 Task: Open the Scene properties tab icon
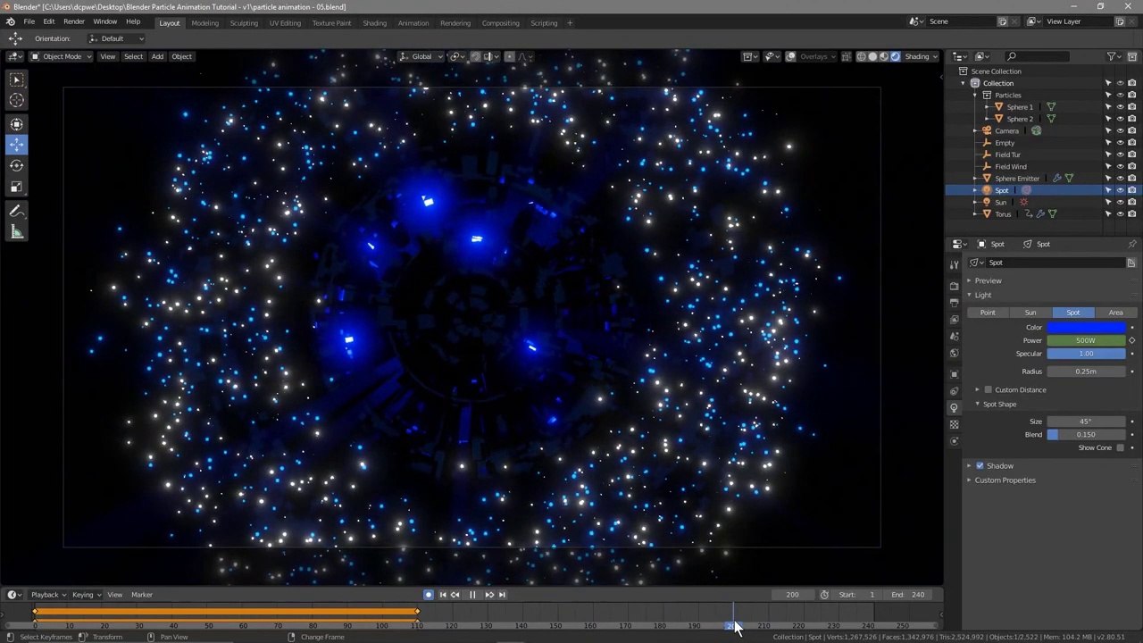tap(954, 336)
